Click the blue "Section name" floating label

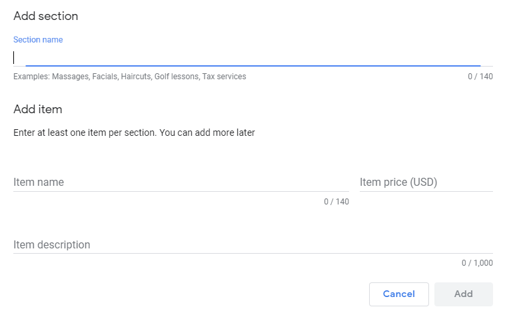pos(38,40)
